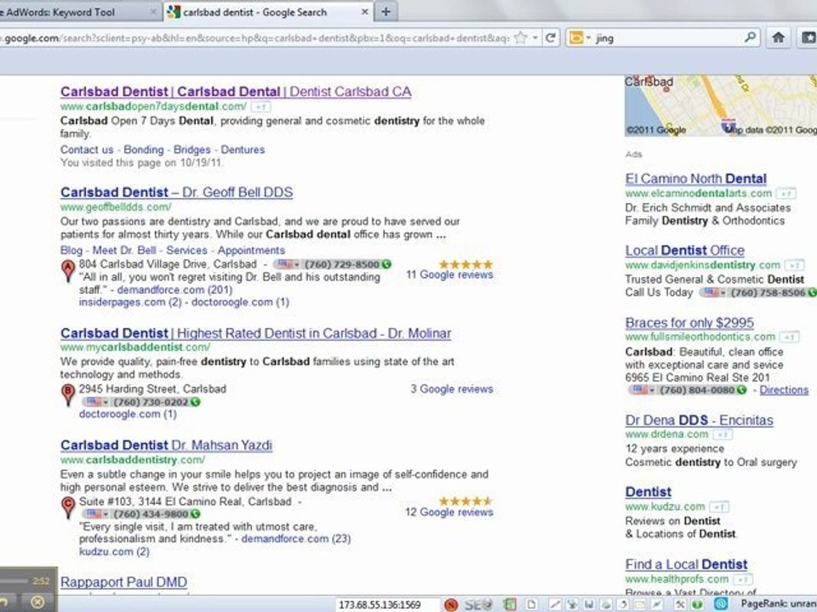Open the Rappaport Paul DMD result
Screen dimensions: 817x612
(x=123, y=582)
